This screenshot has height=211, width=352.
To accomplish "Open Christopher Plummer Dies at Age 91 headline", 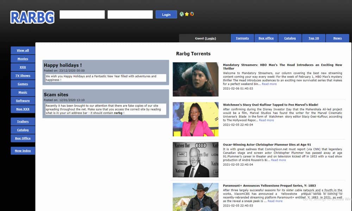I will point(267,145).
